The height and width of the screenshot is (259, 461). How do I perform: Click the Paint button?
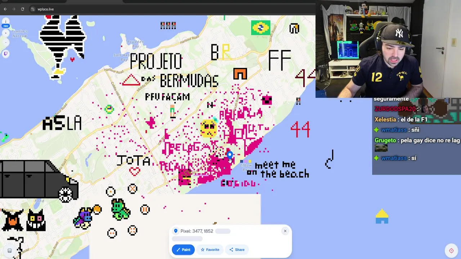click(183, 250)
